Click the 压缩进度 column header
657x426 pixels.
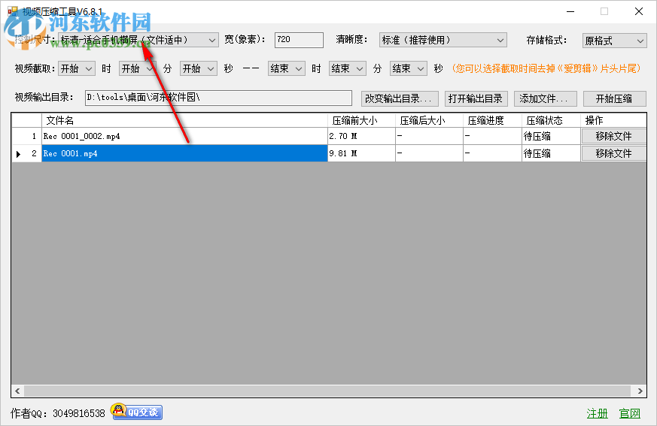[x=492, y=120]
